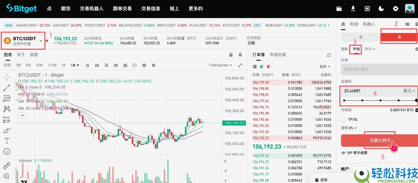Switch to 市场 market order tab
The width and height of the screenshot is (418, 183).
(x=356, y=49)
